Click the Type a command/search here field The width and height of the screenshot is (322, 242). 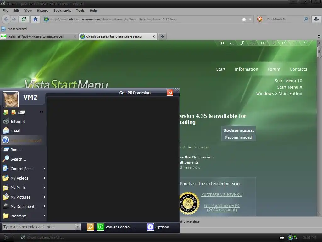[x=39, y=227]
